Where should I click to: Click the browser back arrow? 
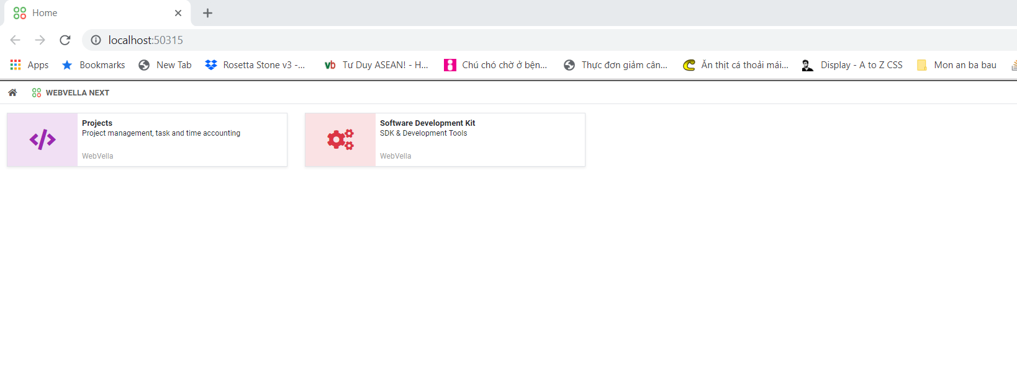click(x=16, y=40)
